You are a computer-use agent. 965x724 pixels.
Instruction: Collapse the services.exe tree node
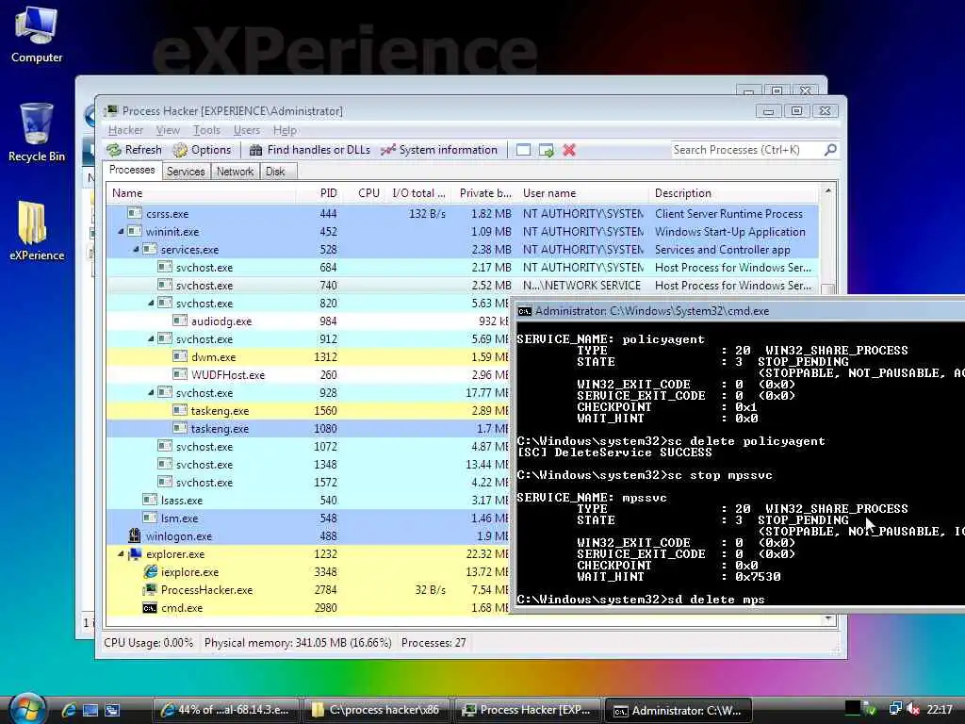(136, 249)
